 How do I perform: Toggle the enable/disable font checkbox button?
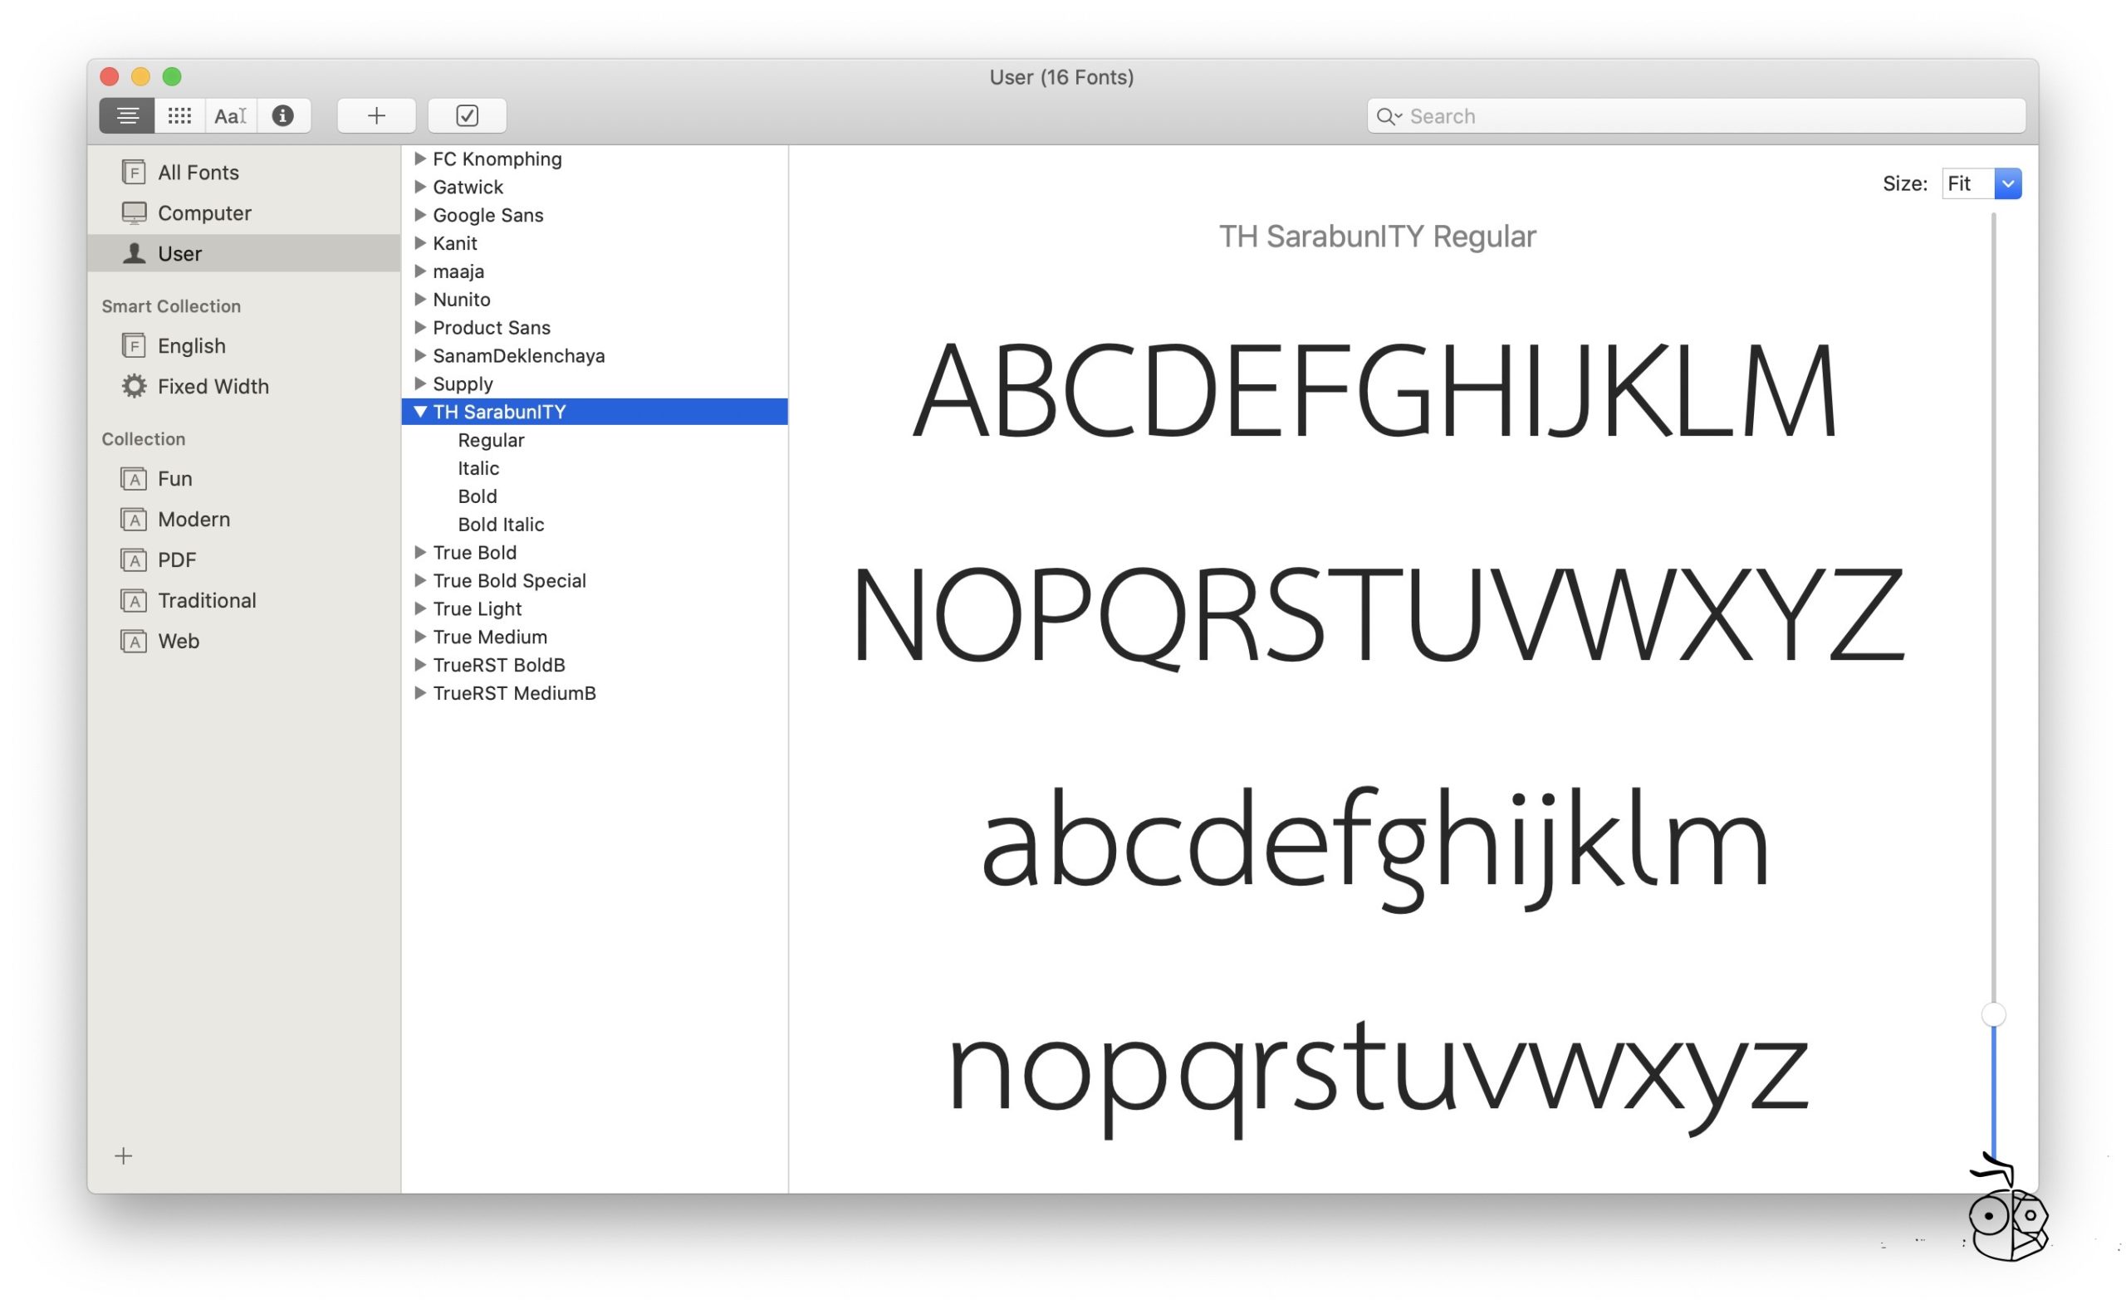coord(467,116)
